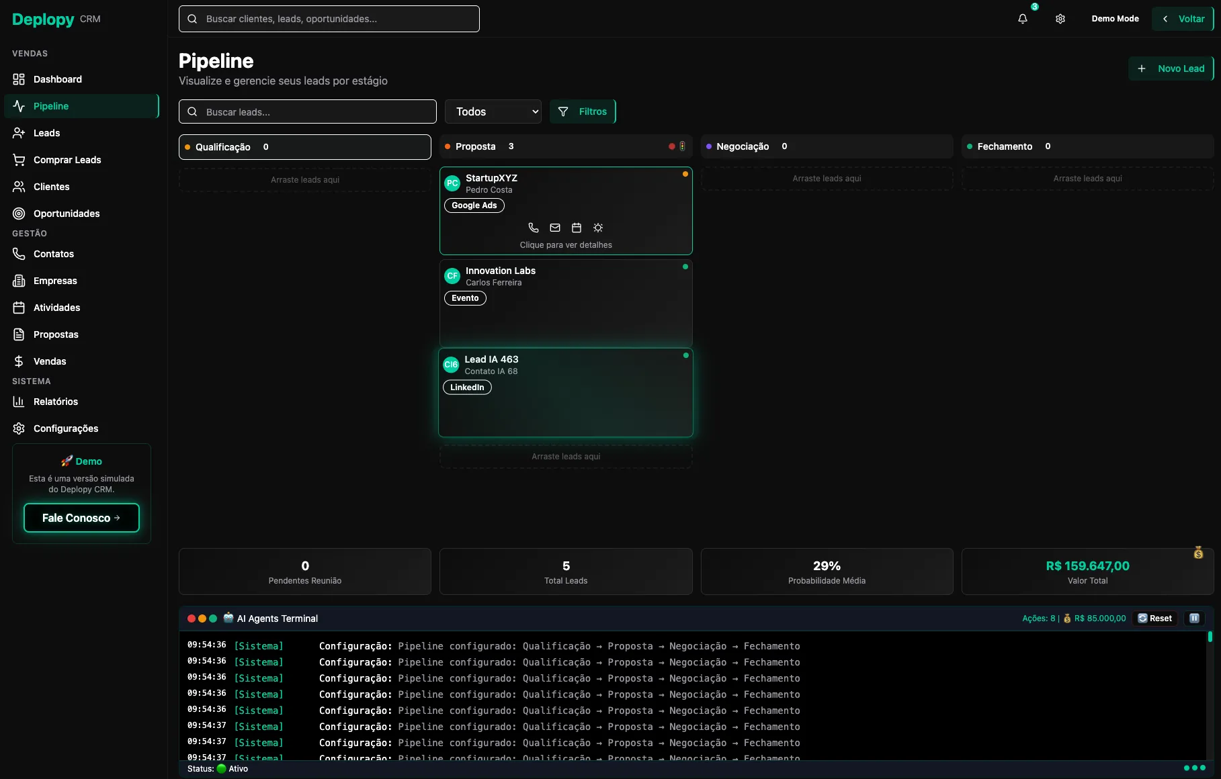Image resolution: width=1221 pixels, height=779 pixels.
Task: Click the R$ 159.647,00 Valor Total
Action: click(1087, 566)
